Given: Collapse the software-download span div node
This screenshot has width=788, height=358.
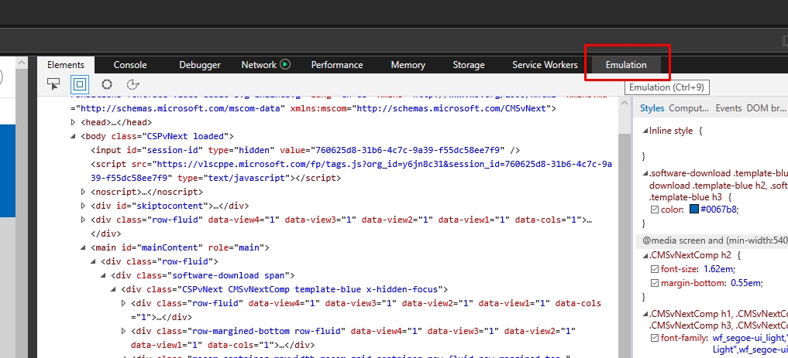Looking at the screenshot, I should pos(104,275).
